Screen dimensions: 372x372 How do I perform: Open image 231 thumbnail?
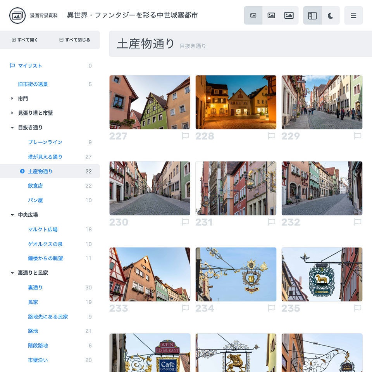pos(236,188)
